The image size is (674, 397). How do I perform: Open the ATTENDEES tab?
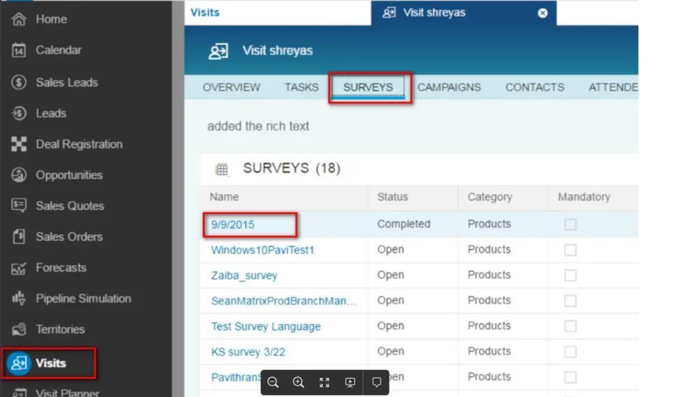(x=613, y=87)
